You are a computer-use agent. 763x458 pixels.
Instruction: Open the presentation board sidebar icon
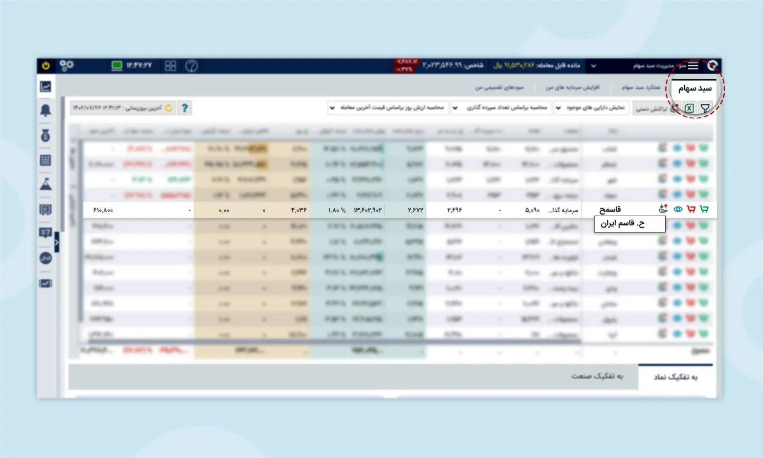45,210
